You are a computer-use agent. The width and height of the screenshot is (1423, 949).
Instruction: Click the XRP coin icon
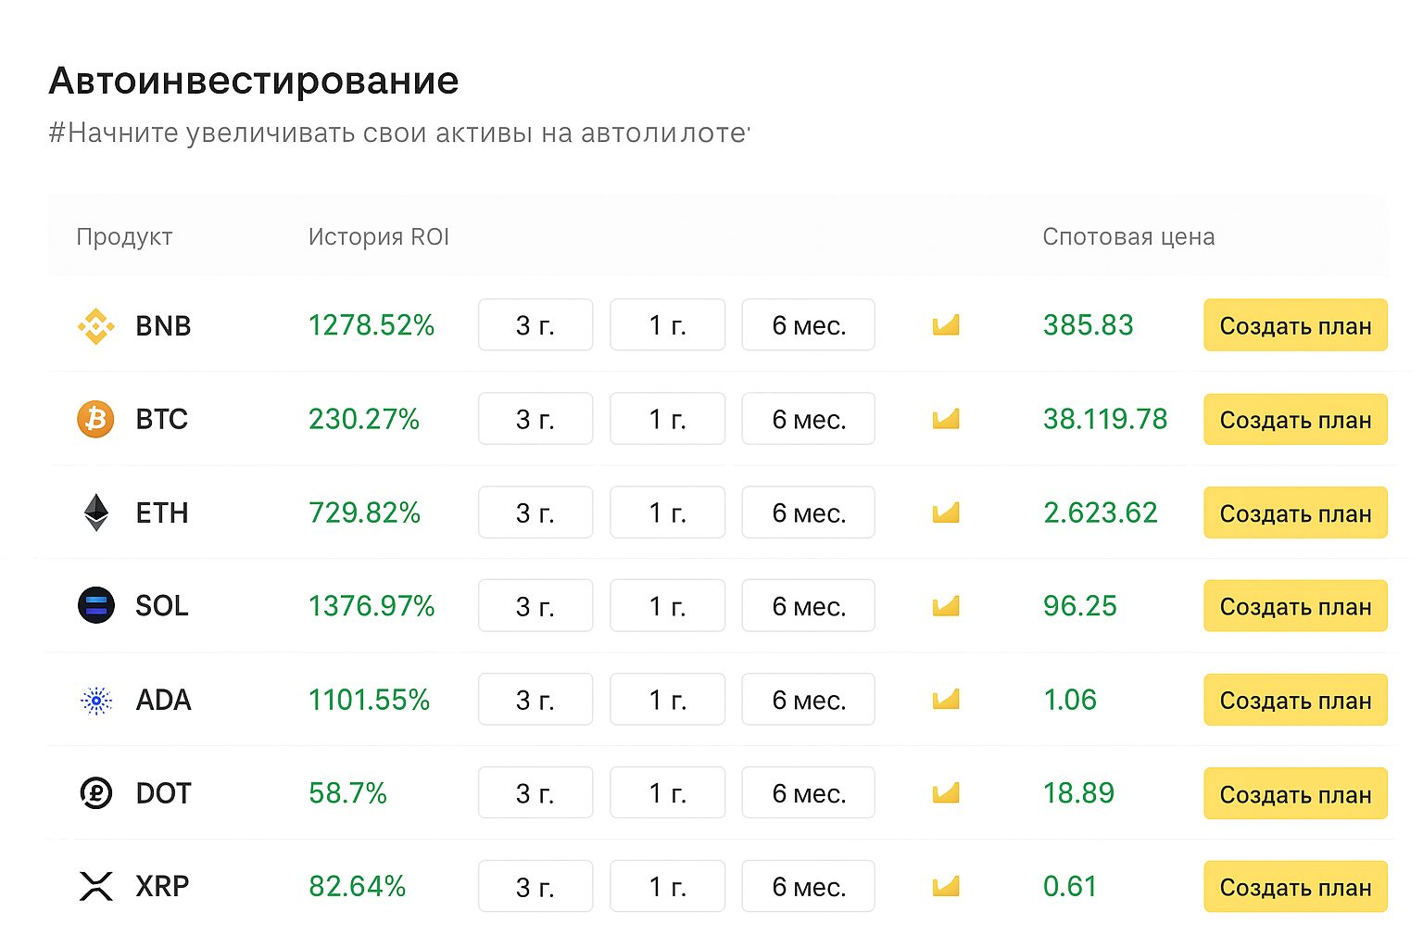(x=95, y=886)
